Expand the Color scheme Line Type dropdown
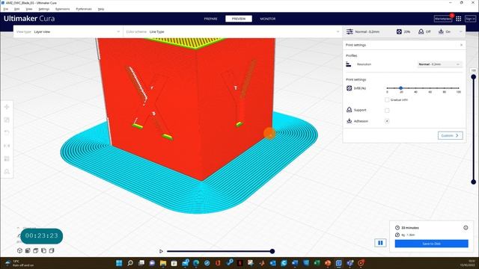 pyautogui.click(x=233, y=31)
